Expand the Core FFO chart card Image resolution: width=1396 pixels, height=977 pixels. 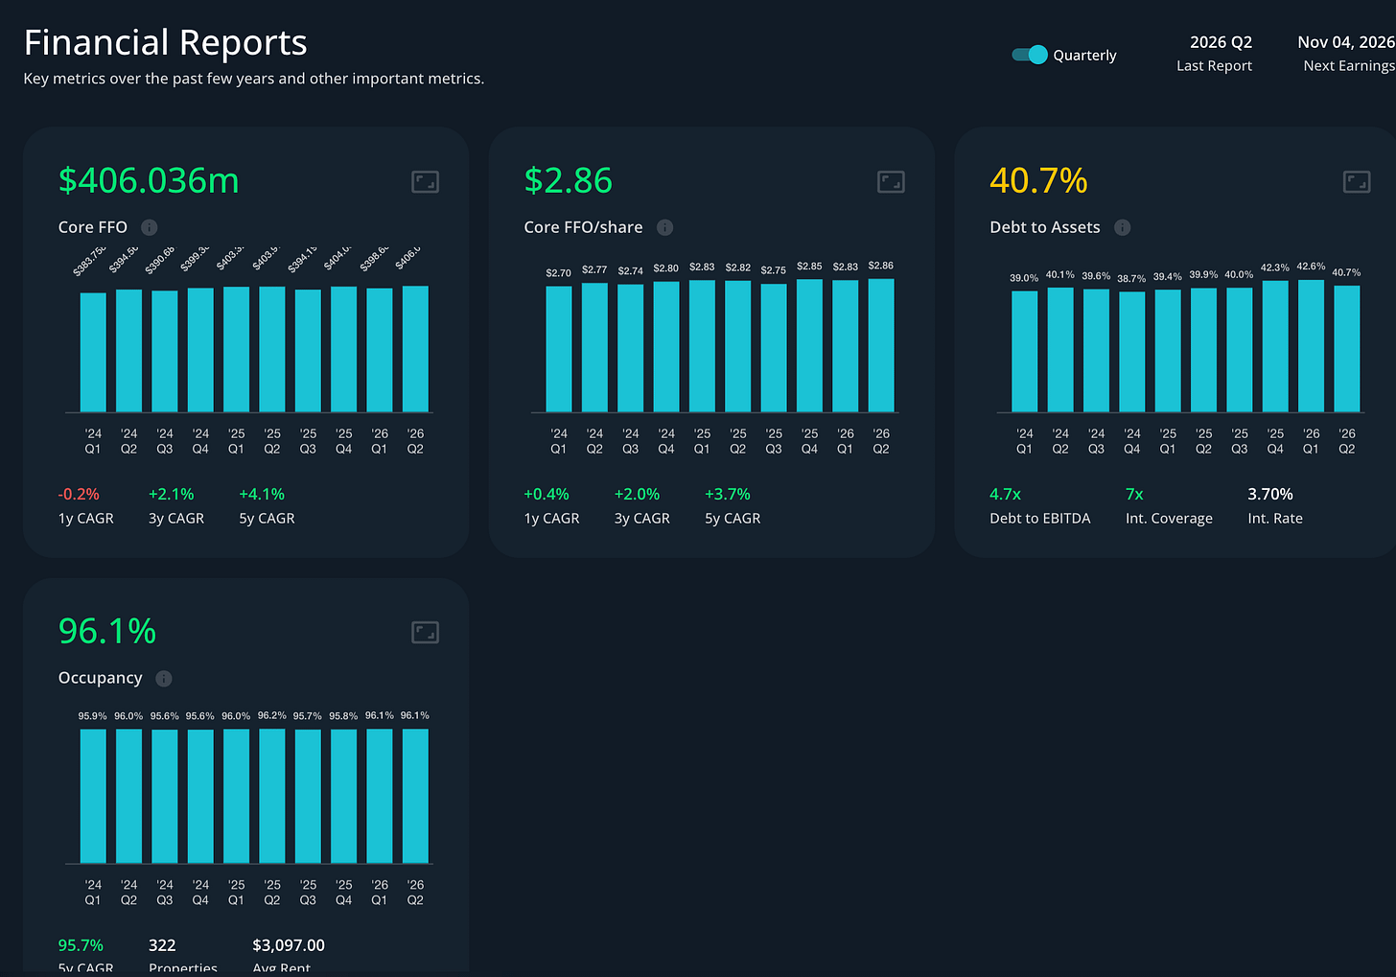pos(425,181)
